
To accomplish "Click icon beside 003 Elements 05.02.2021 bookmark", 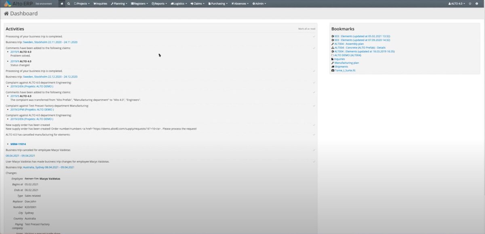I will tap(332, 36).
